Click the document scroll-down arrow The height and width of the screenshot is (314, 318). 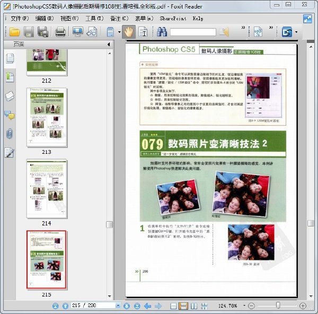[x=311, y=296]
